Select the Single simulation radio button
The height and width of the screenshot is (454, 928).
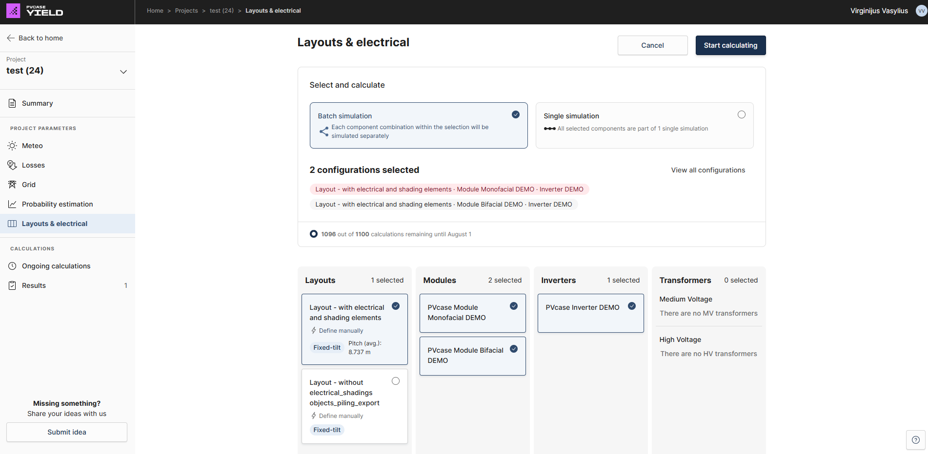point(742,115)
